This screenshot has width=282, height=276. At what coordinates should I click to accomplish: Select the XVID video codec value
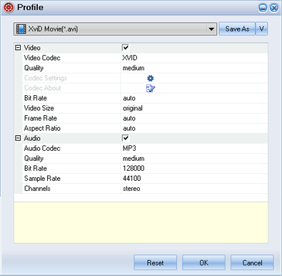click(130, 58)
